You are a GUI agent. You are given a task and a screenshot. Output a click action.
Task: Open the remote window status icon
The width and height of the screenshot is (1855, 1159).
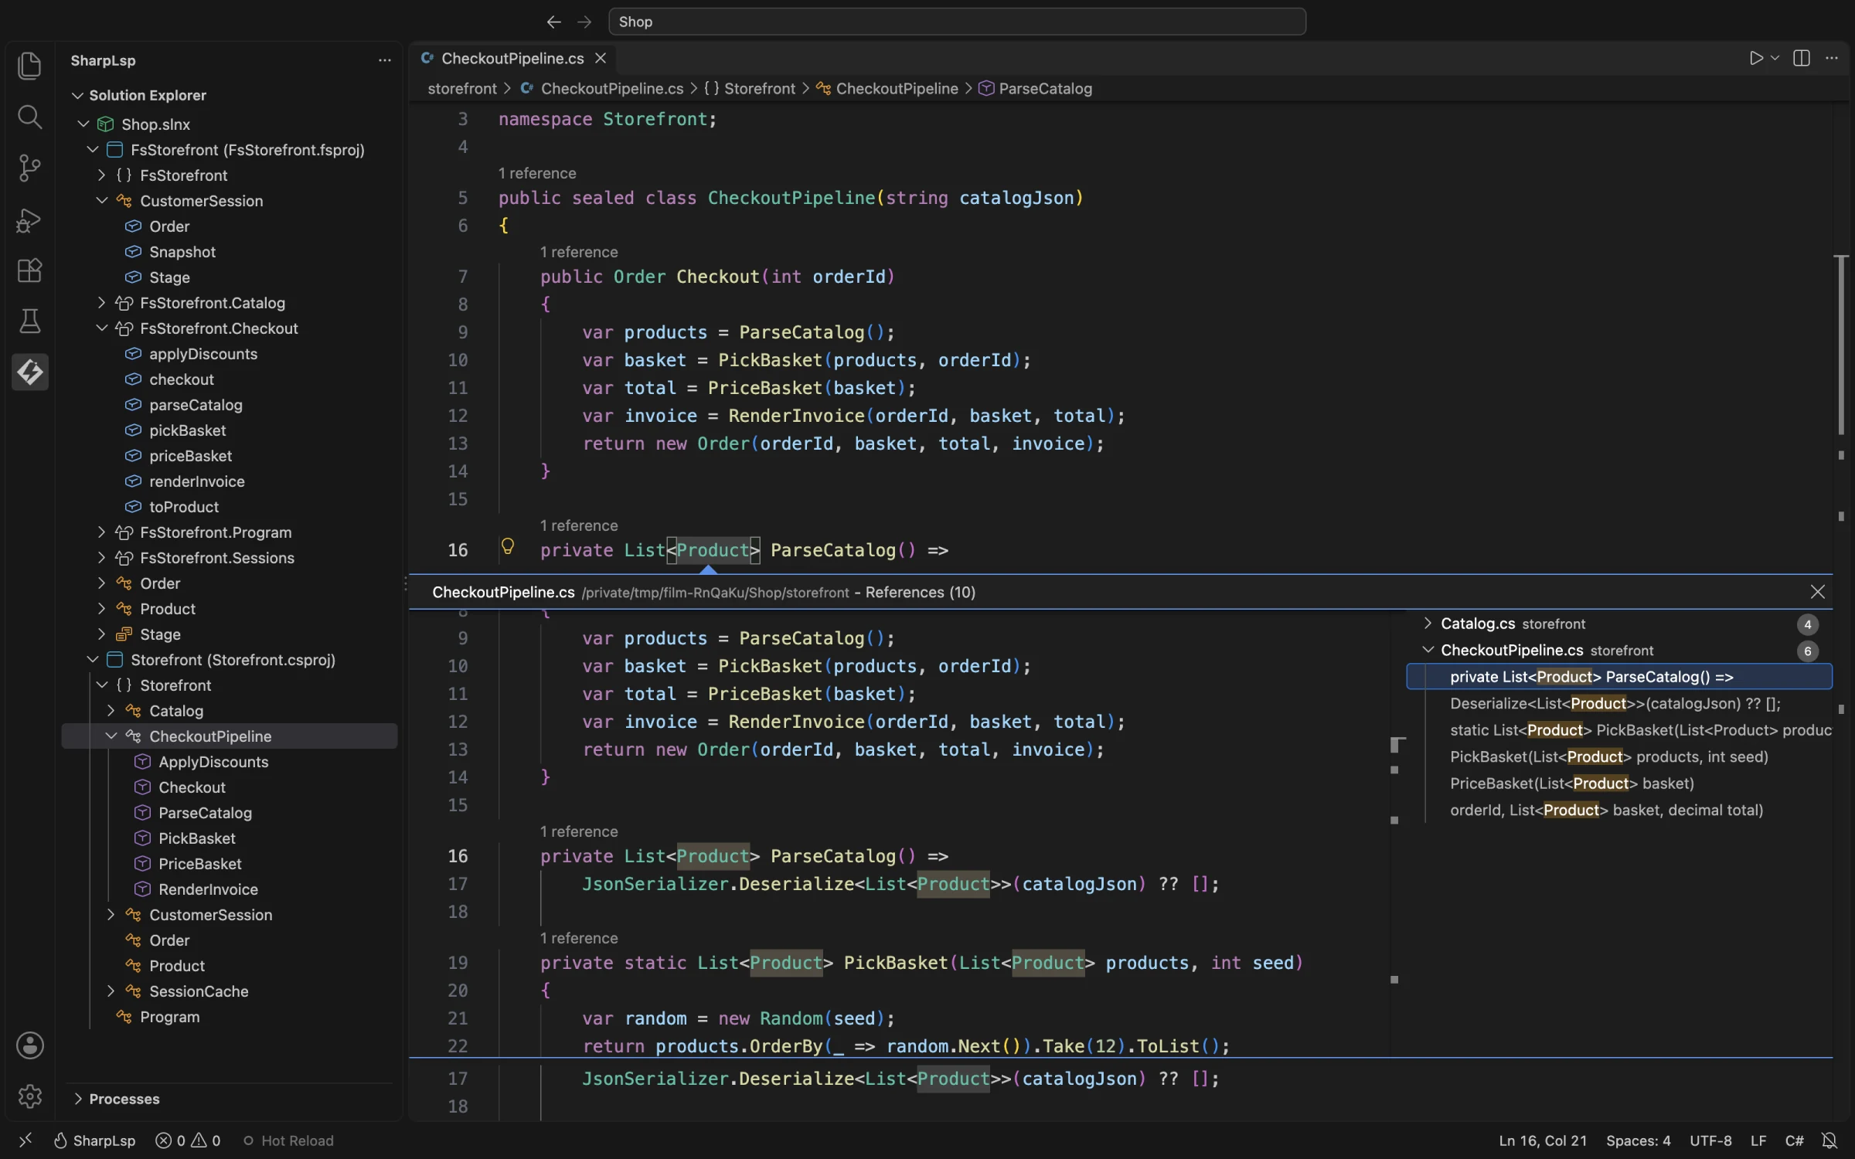point(25,1140)
